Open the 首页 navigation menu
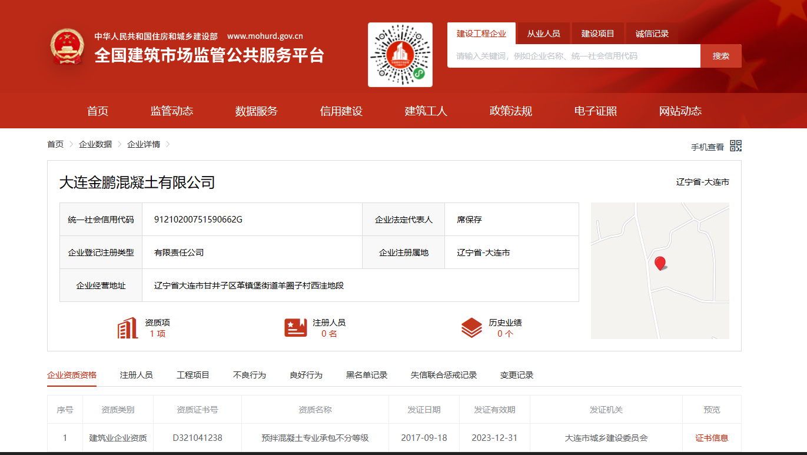This screenshot has width=807, height=455. (x=98, y=111)
